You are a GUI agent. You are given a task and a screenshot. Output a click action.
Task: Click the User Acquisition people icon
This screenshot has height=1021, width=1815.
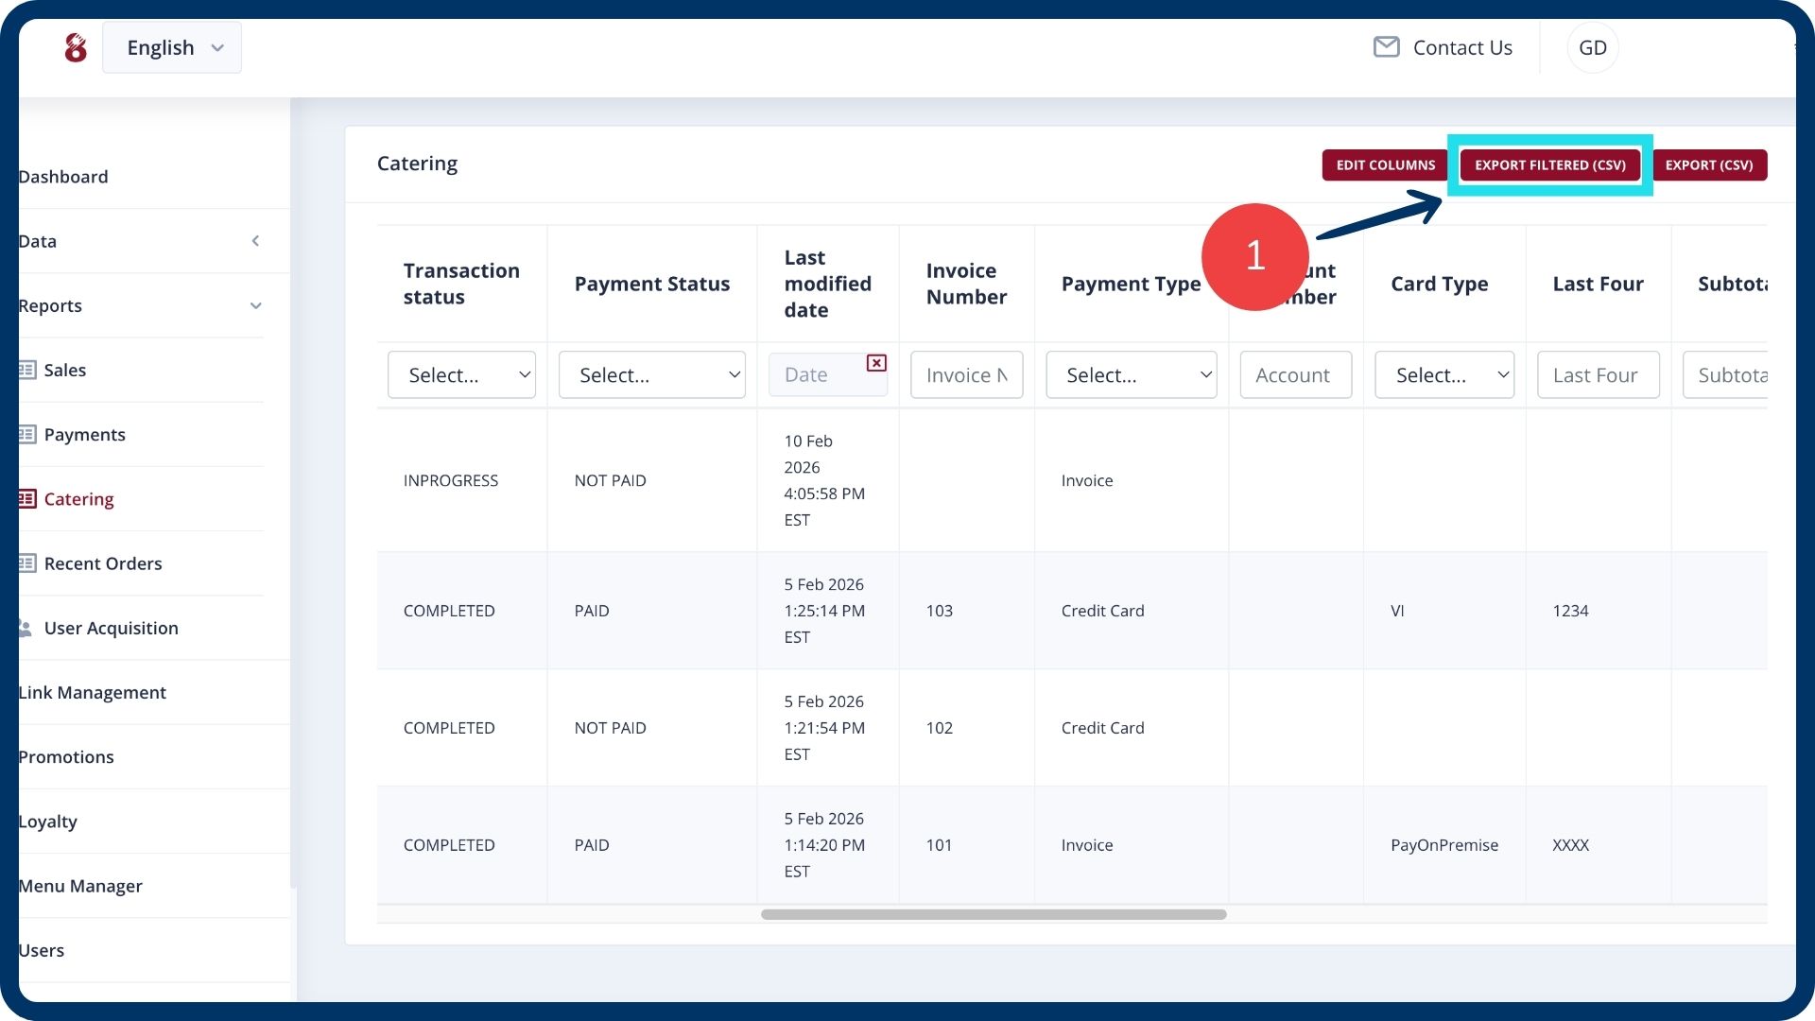[x=26, y=628]
